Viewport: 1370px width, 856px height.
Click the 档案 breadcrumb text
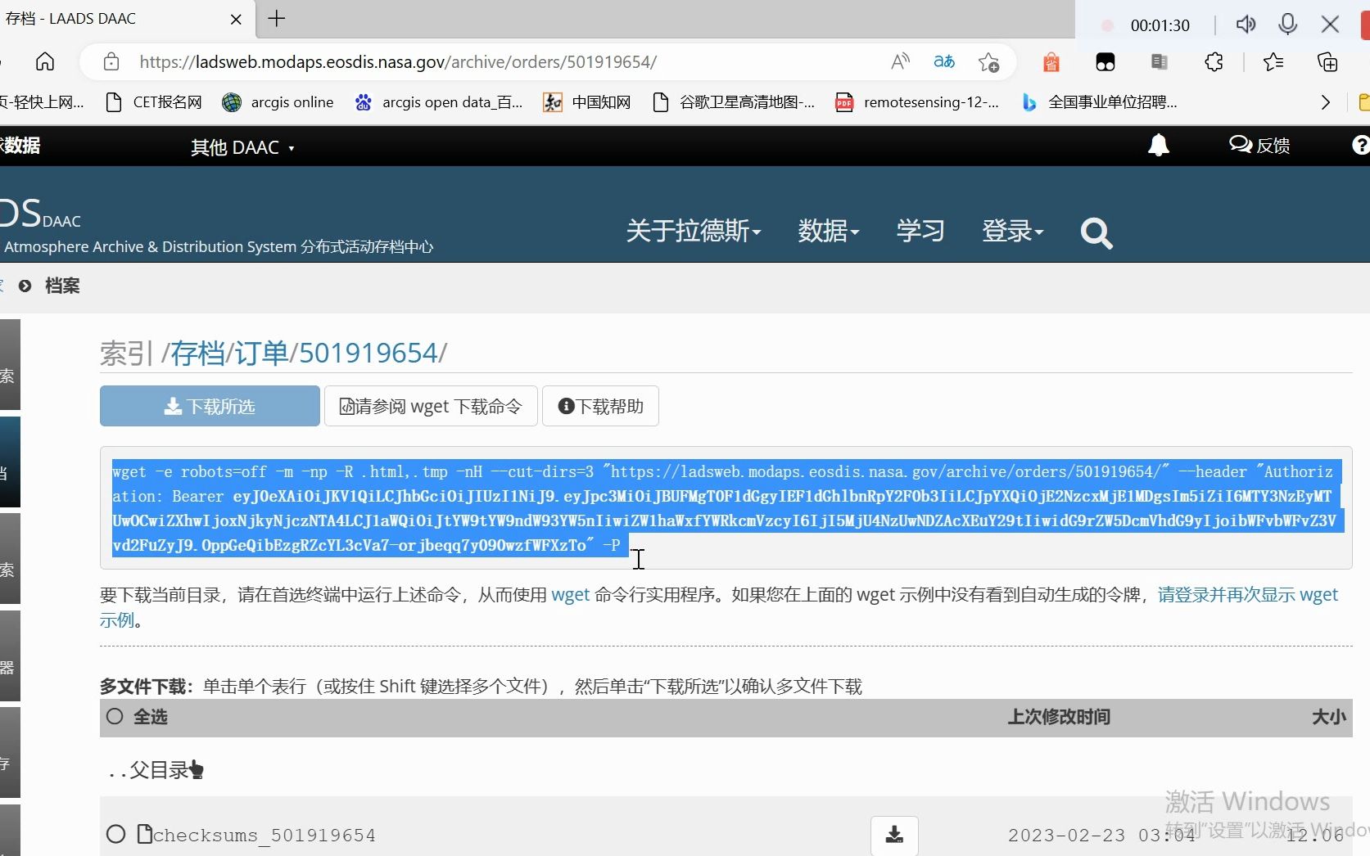click(x=62, y=286)
